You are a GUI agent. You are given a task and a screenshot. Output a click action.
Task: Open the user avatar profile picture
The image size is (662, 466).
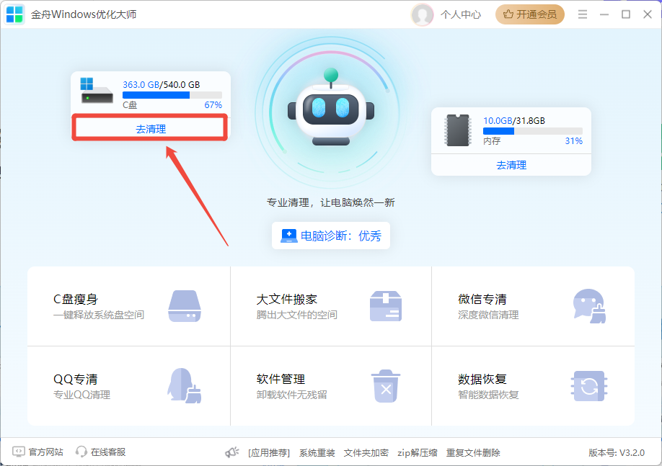(x=422, y=14)
